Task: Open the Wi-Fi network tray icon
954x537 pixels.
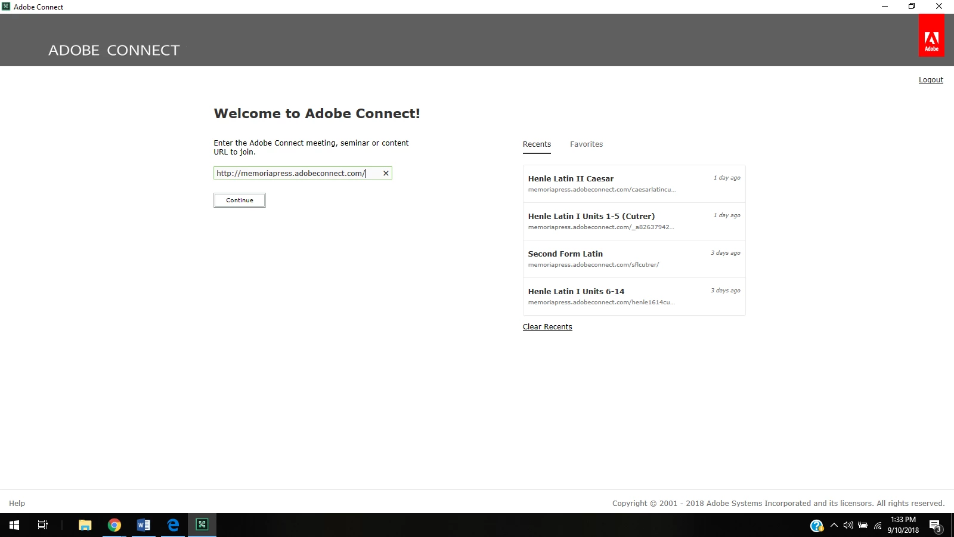Action: [x=878, y=526]
